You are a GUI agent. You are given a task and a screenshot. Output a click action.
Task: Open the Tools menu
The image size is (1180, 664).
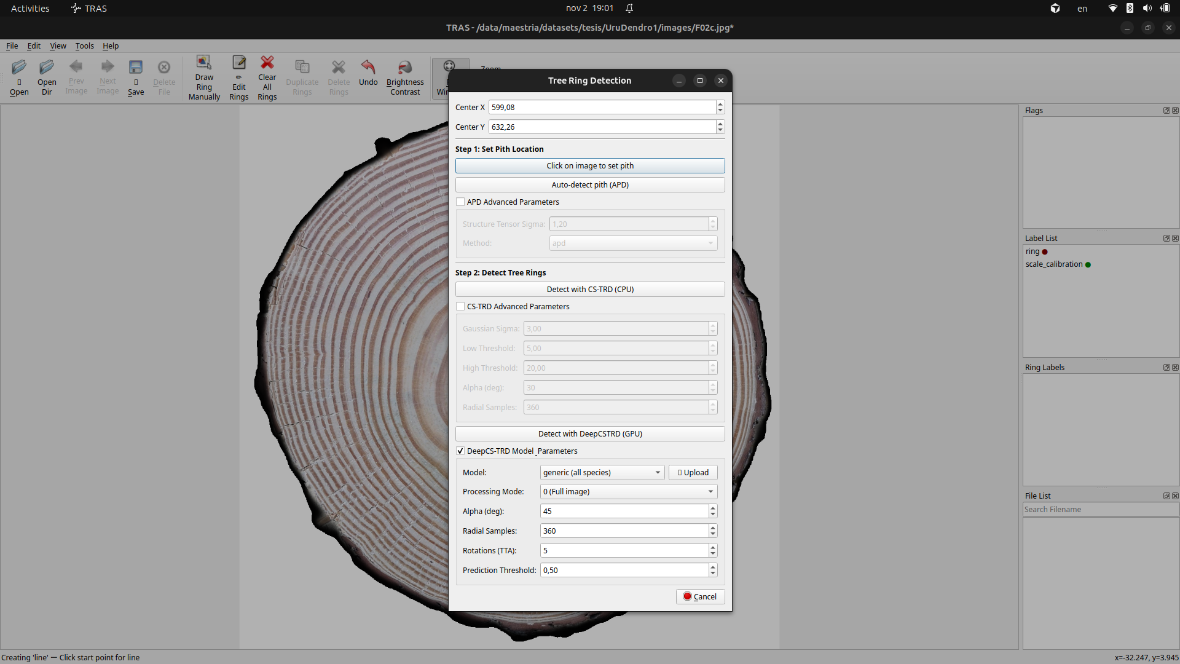[84, 45]
